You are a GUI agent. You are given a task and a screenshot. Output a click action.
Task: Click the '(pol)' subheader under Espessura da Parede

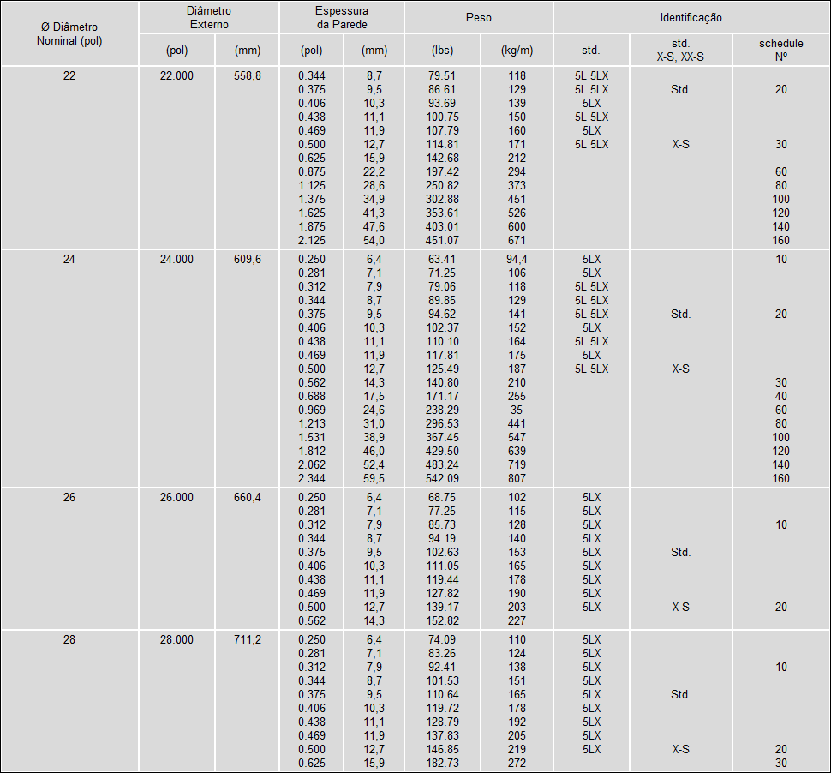coord(311,51)
